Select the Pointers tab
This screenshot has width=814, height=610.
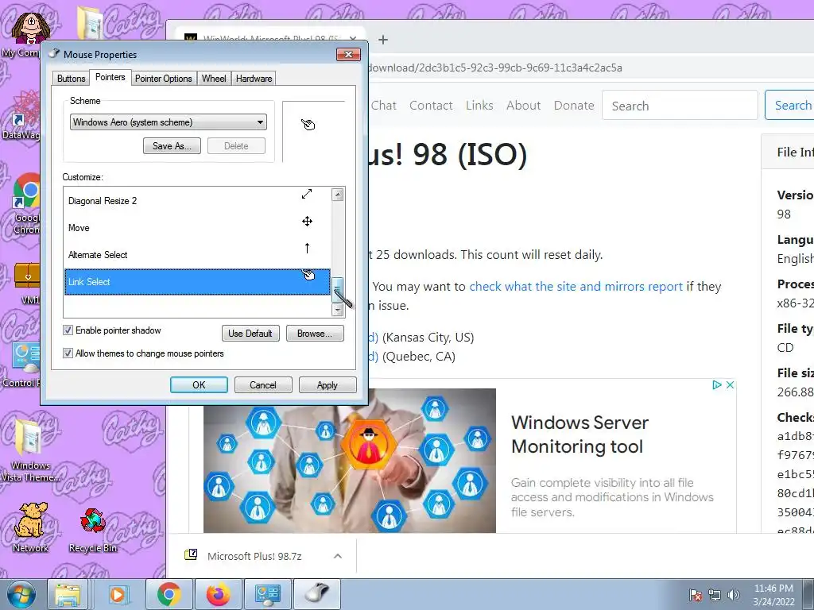[110, 77]
